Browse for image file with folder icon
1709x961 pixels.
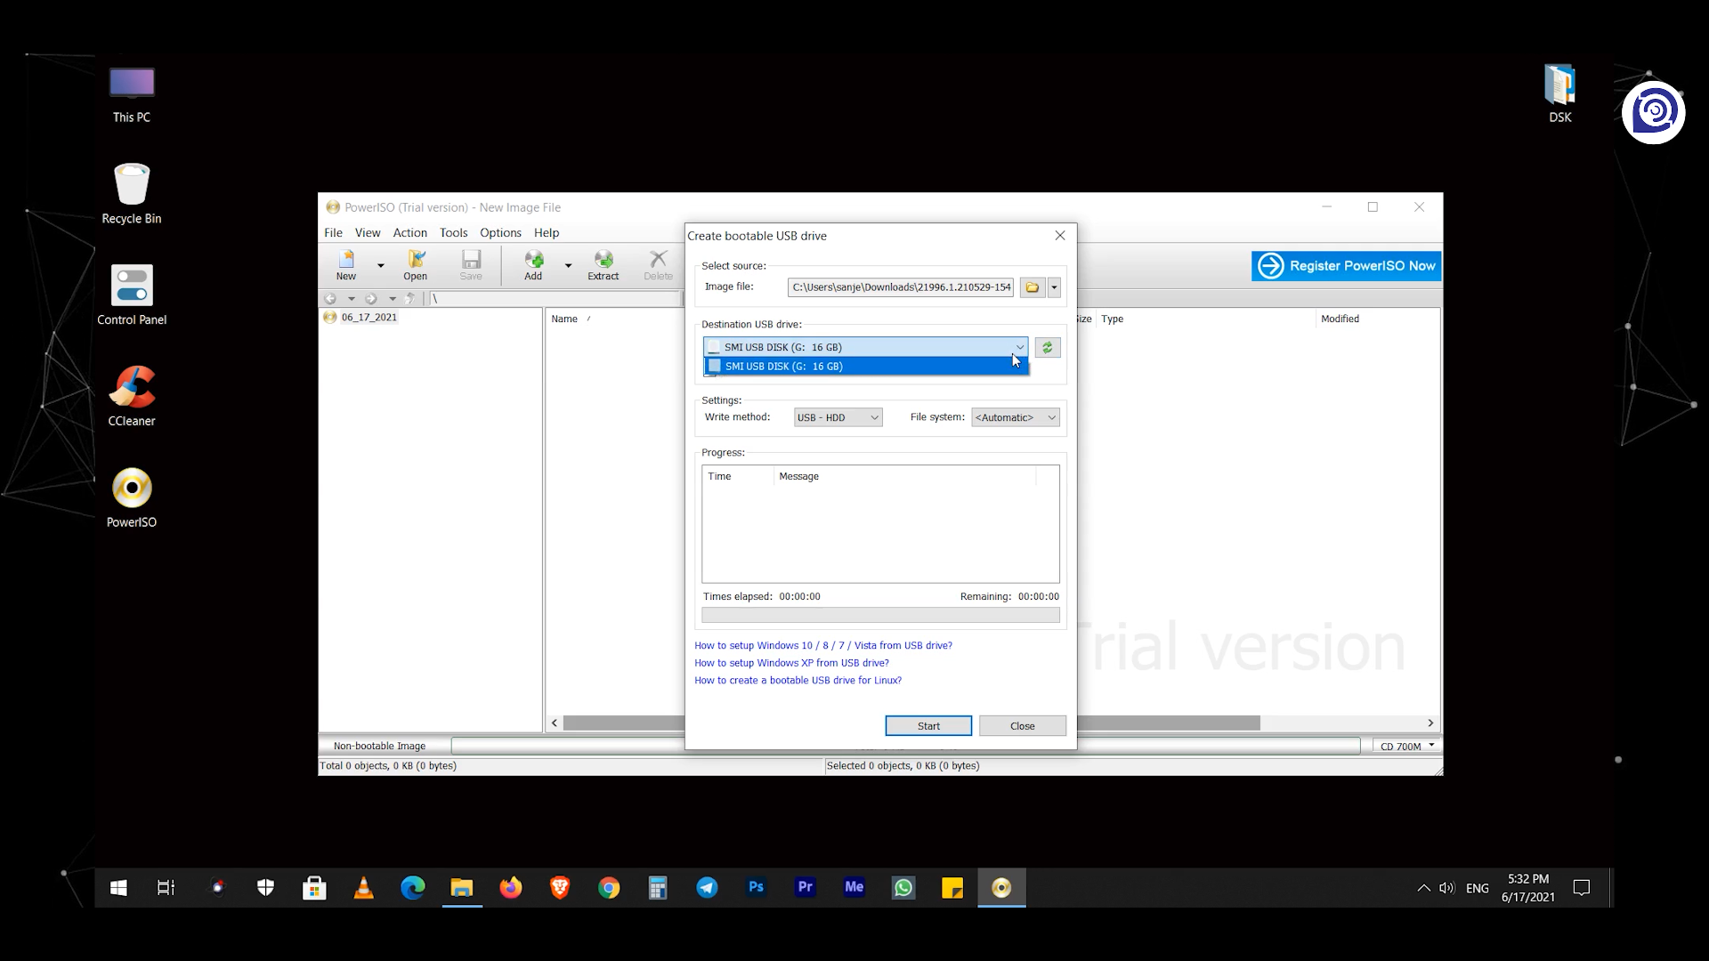click(x=1033, y=287)
